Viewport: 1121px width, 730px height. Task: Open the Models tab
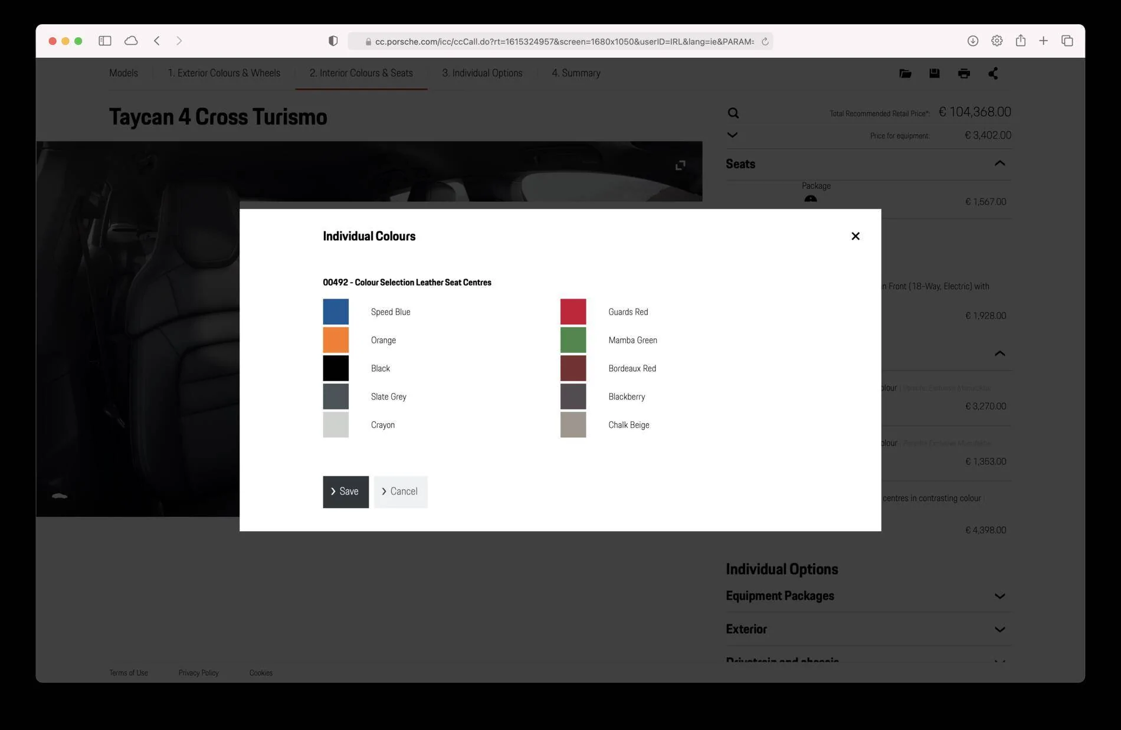[123, 73]
